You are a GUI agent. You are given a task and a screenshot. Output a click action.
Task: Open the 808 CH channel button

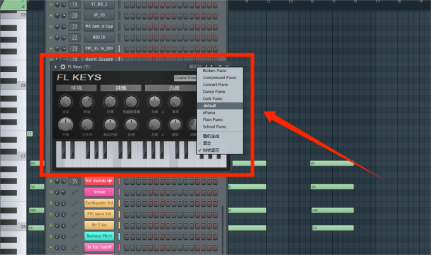point(99,37)
